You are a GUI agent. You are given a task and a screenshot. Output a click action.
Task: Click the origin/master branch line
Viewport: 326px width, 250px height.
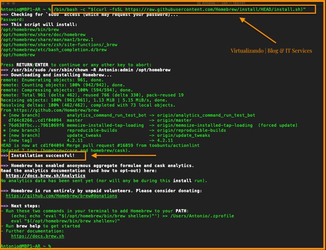pos(100,120)
